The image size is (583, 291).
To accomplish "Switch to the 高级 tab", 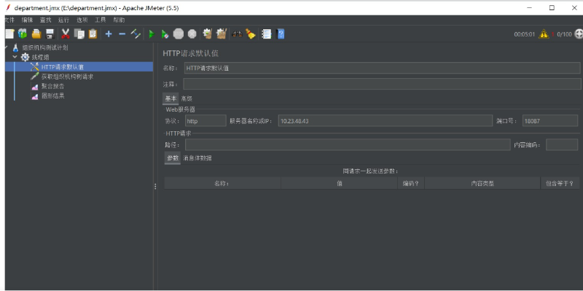I will coord(187,99).
